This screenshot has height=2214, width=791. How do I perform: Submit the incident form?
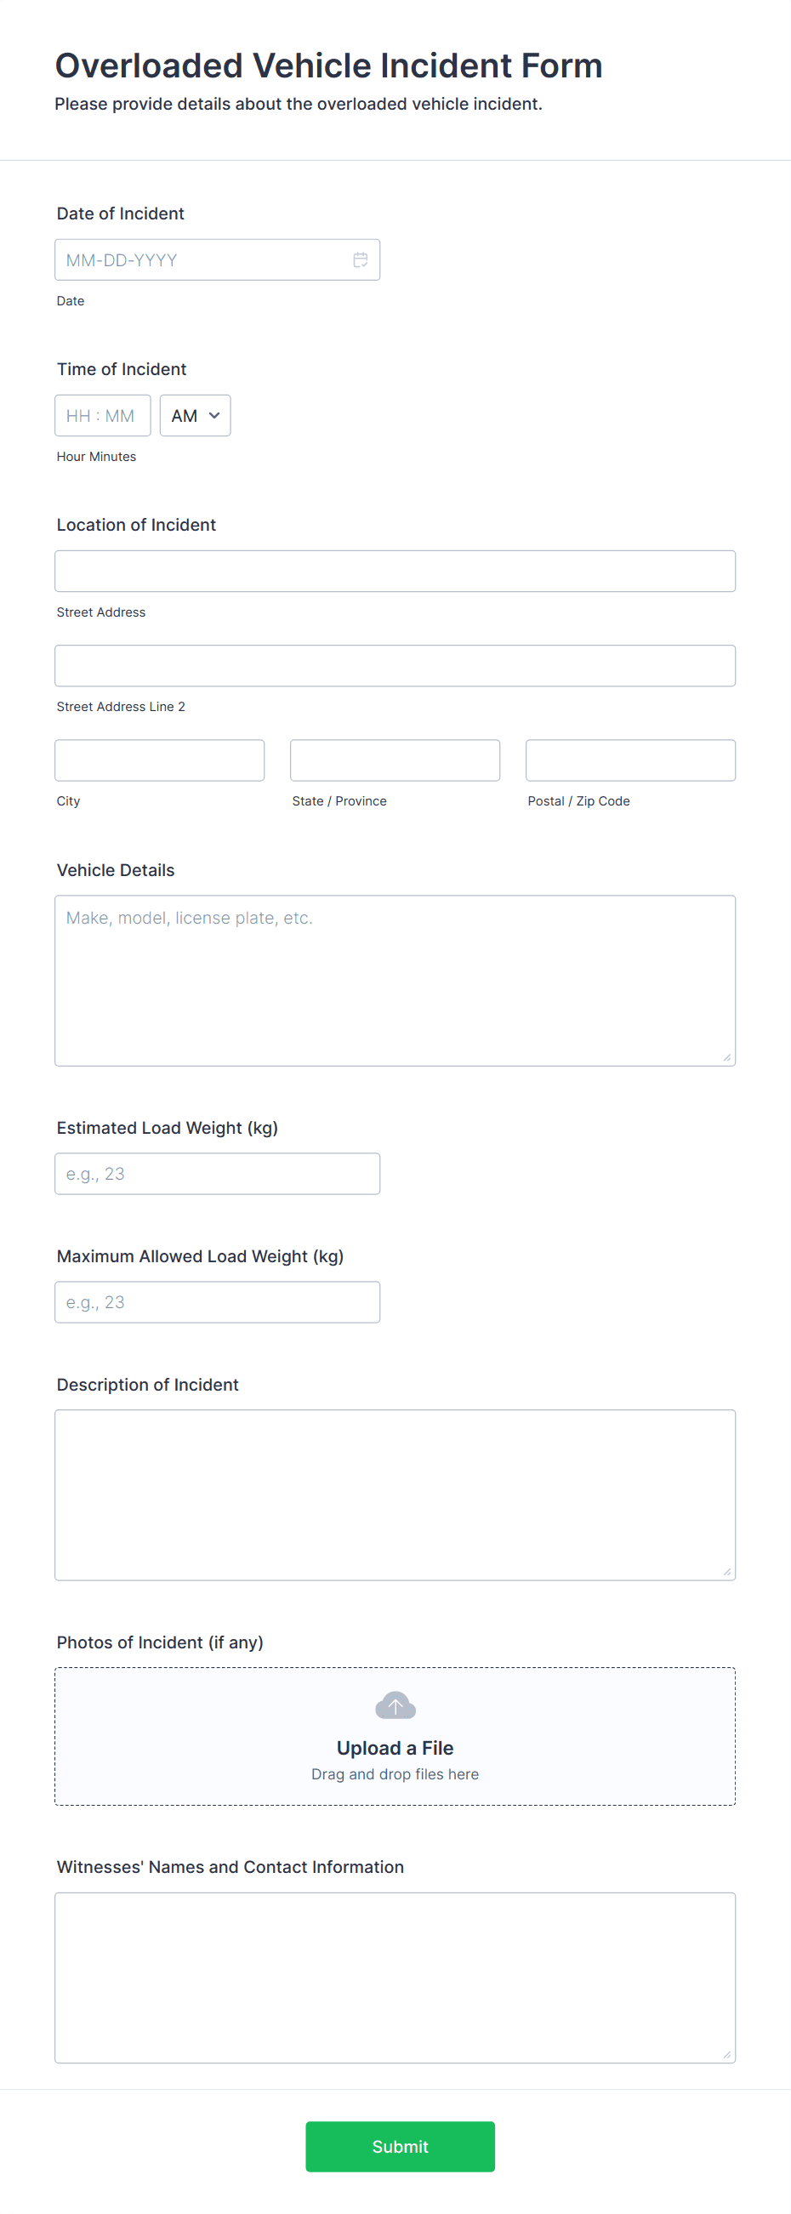401,2146
